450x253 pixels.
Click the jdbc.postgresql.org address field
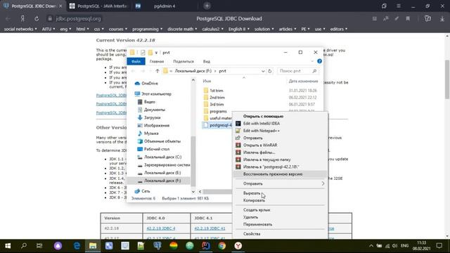78,19
